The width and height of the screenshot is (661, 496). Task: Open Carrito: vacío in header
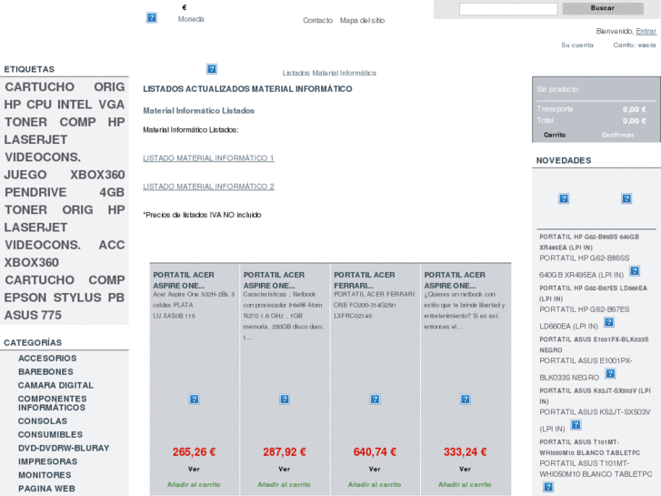[x=635, y=46]
